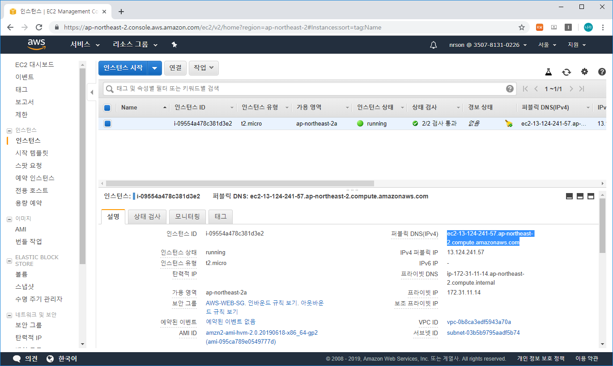
Task: Open the 작업 actions dropdown
Action: [x=204, y=68]
